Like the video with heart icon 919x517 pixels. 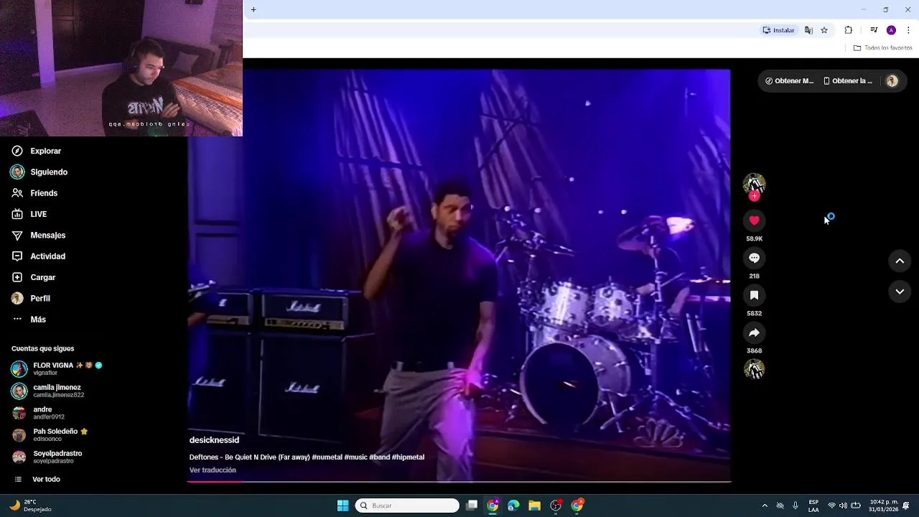click(x=754, y=220)
